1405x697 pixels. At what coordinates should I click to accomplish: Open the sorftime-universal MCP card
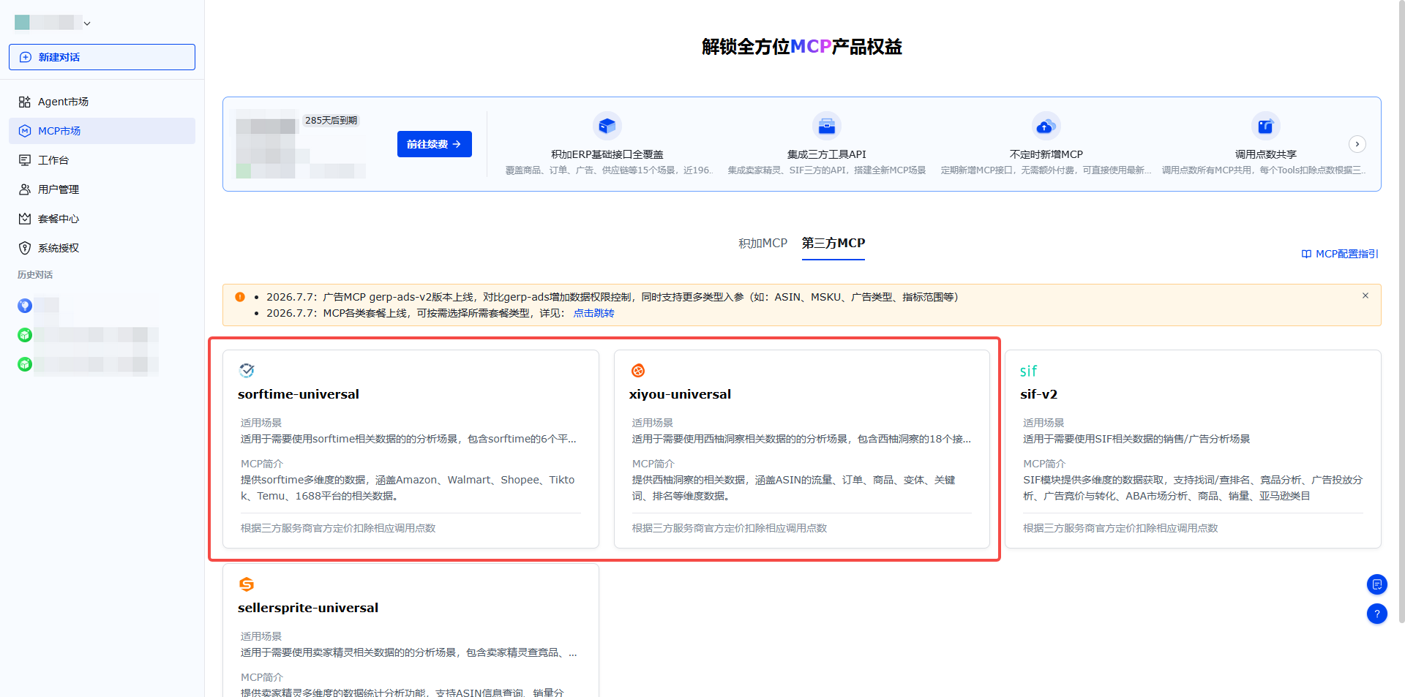click(411, 449)
